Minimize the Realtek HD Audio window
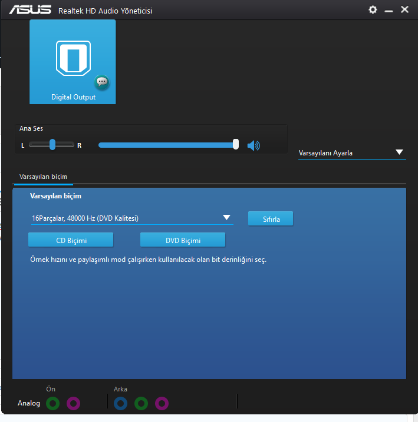418x422 pixels. click(x=389, y=11)
